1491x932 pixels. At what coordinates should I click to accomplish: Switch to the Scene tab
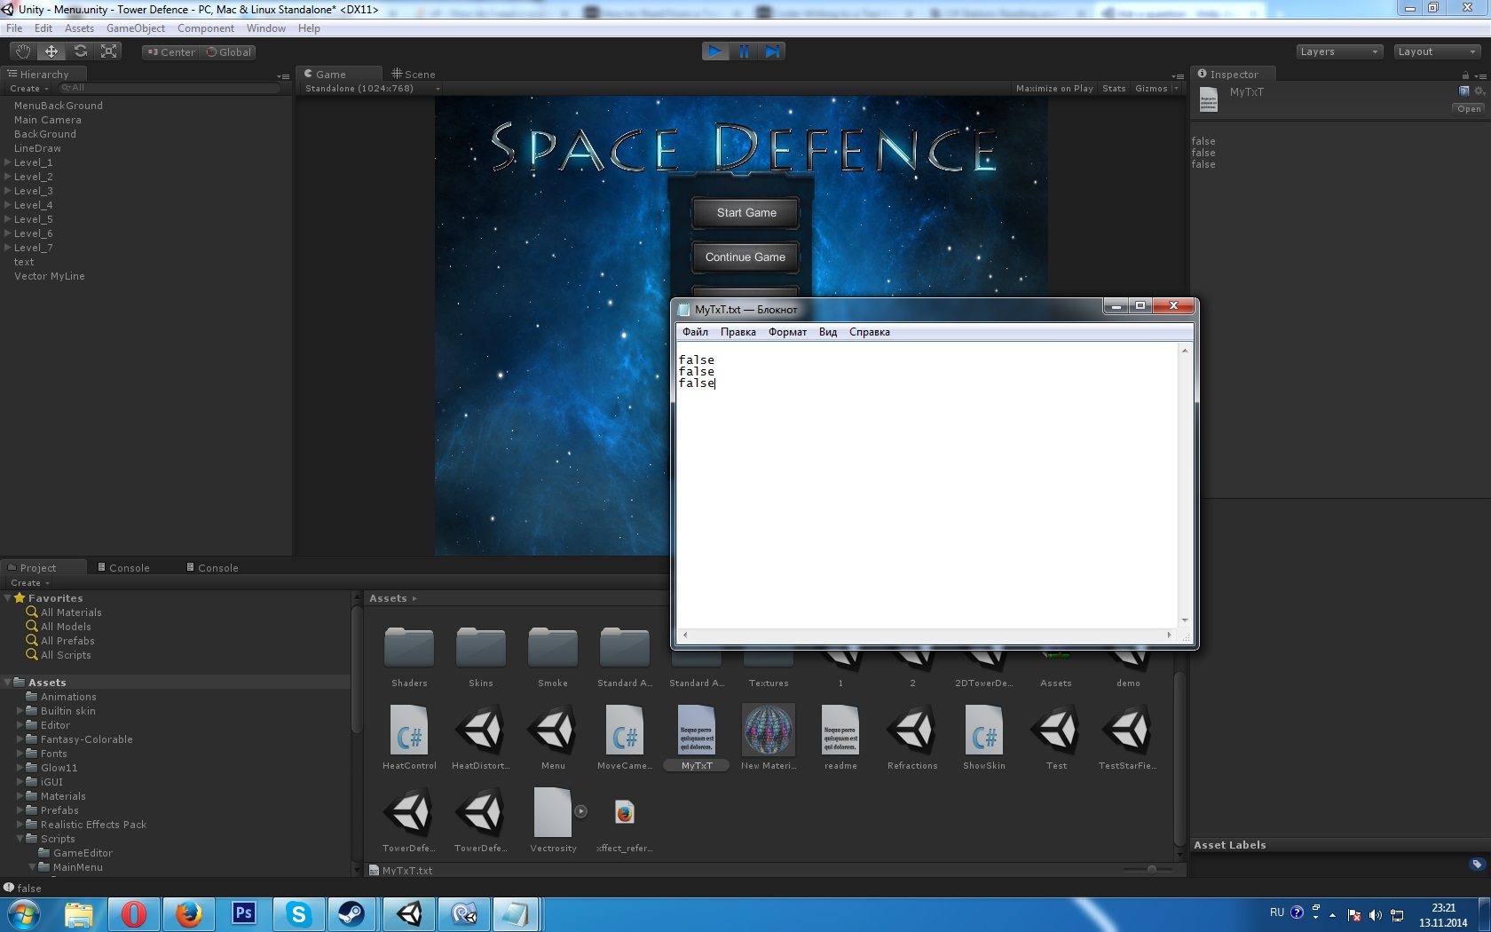click(x=414, y=75)
